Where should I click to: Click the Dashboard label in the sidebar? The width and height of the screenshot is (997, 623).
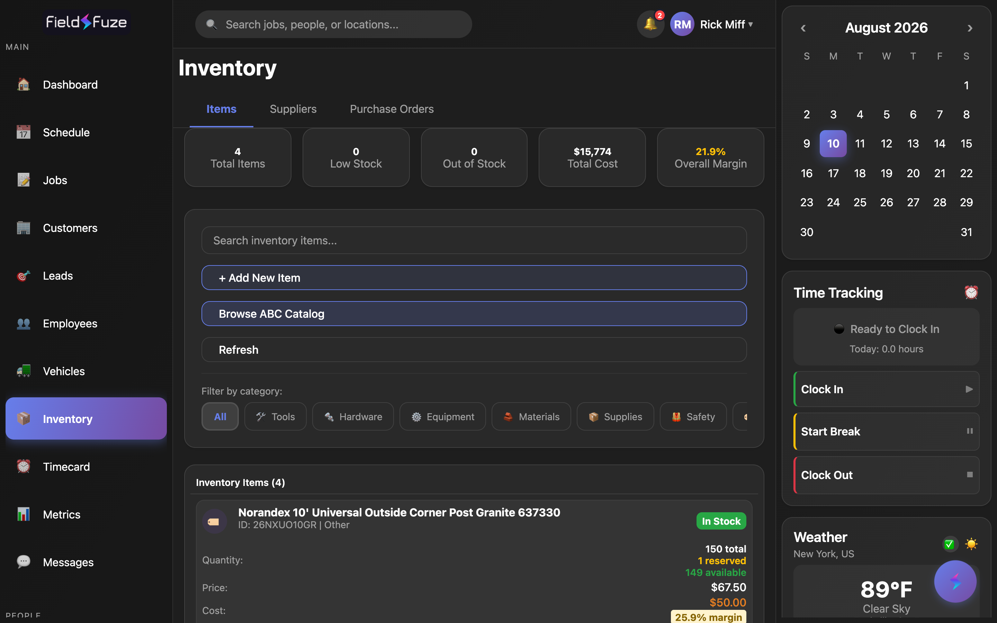pos(70,84)
